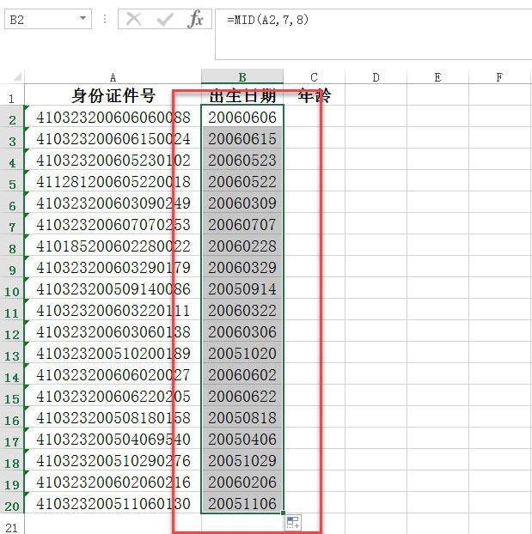Click cell with value 20051106
The height and width of the screenshot is (534, 532).
point(242,503)
